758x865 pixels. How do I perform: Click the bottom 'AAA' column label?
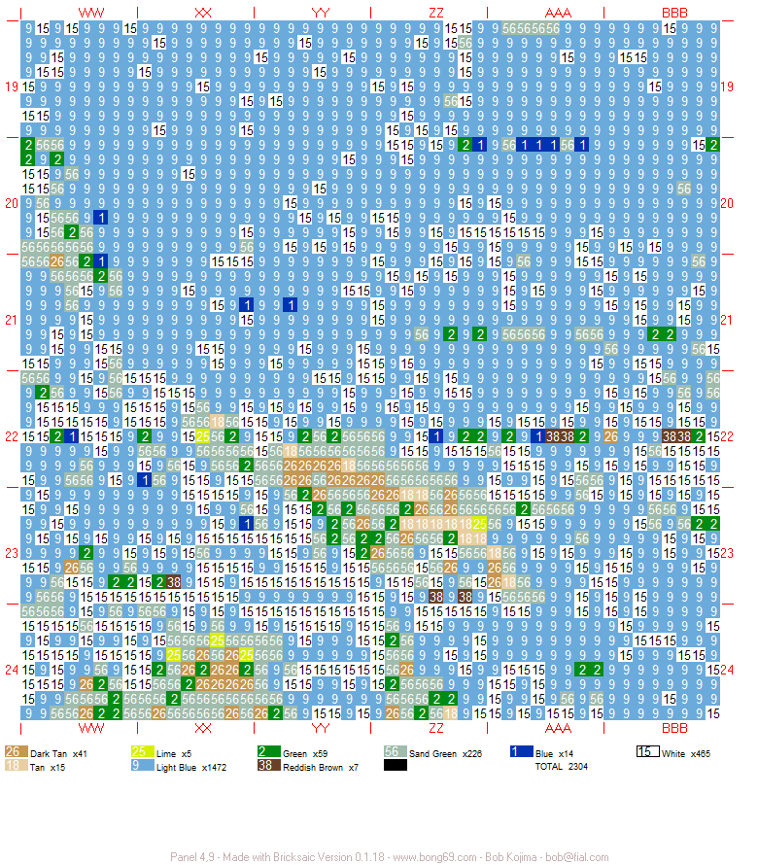pos(558,728)
